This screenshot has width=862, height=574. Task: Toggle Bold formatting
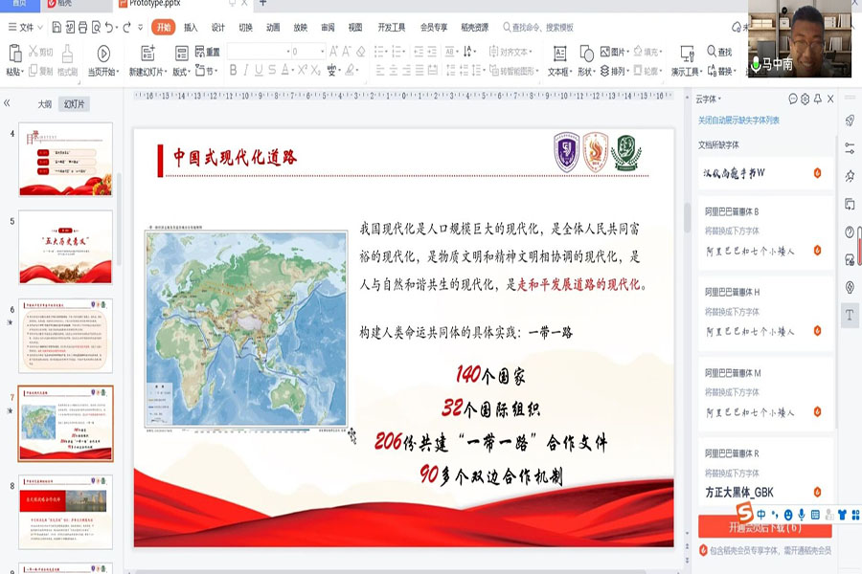coord(233,70)
